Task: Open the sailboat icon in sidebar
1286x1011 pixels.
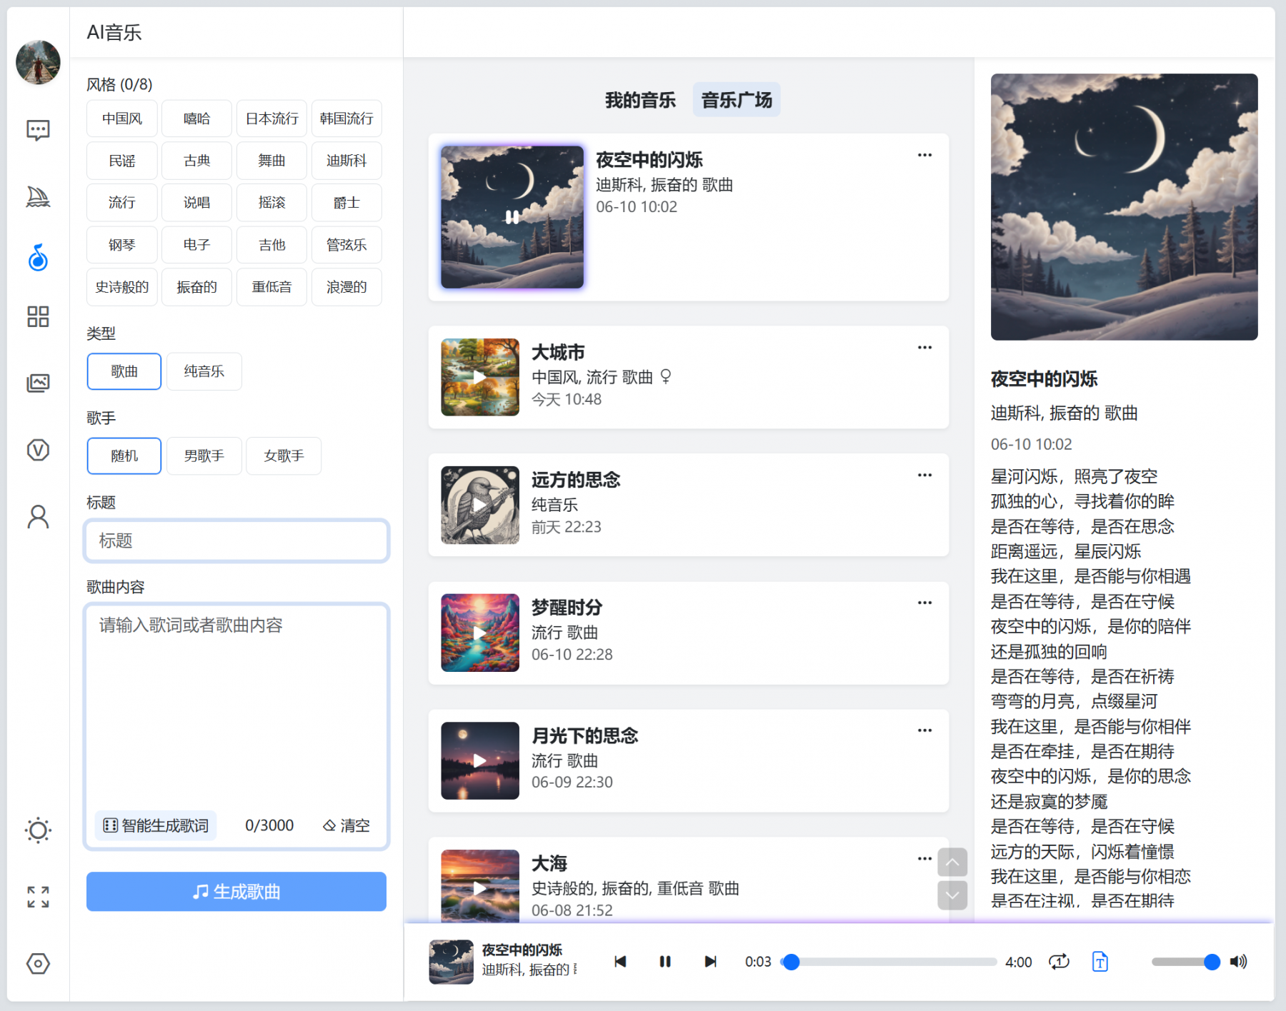Action: pyautogui.click(x=38, y=196)
